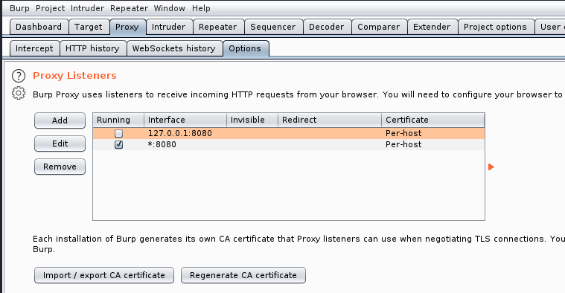Sort by the Certificate column header
The image size is (565, 293).
pos(433,120)
